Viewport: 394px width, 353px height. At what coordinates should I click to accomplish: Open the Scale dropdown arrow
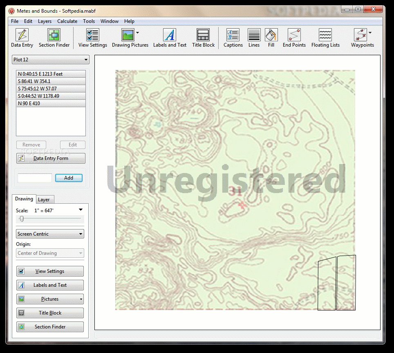point(81,210)
